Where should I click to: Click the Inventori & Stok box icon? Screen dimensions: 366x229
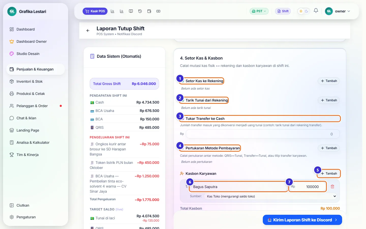pyautogui.click(x=12, y=81)
